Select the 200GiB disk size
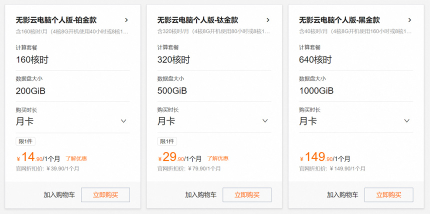The height and width of the screenshot is (214, 430). coord(30,91)
